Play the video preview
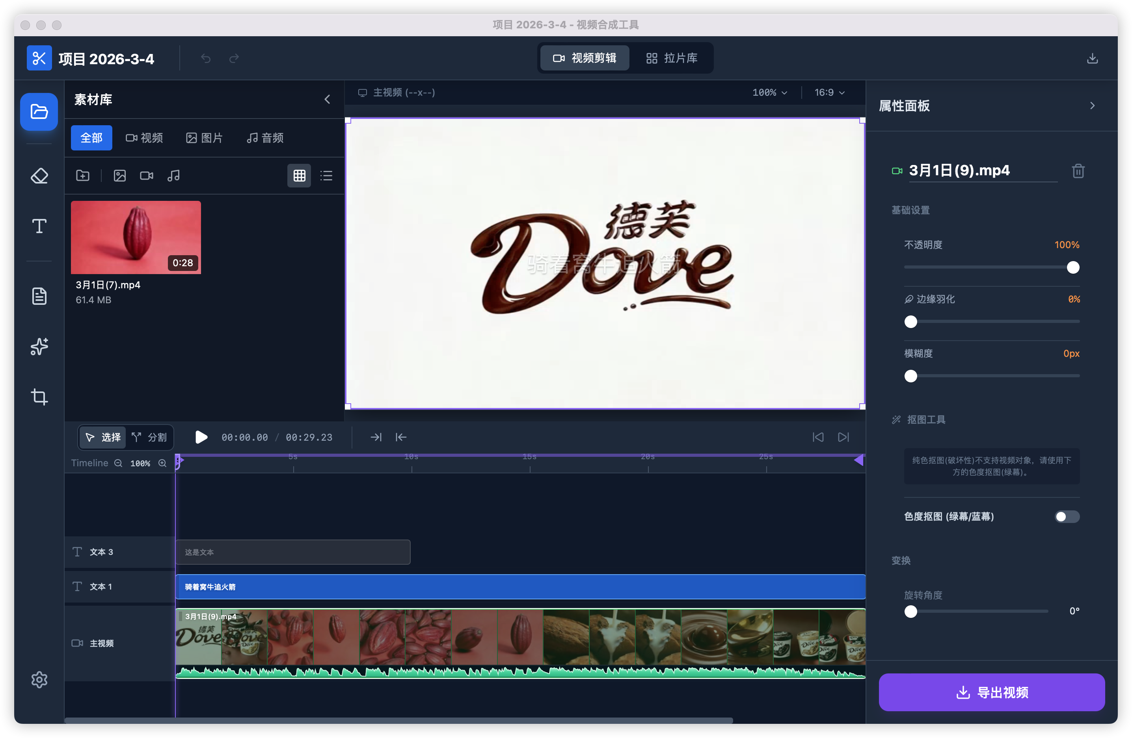 201,437
